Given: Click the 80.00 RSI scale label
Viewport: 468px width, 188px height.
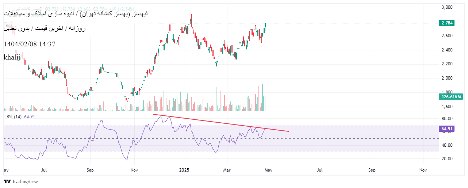Looking at the screenshot, I should click(x=447, y=119).
